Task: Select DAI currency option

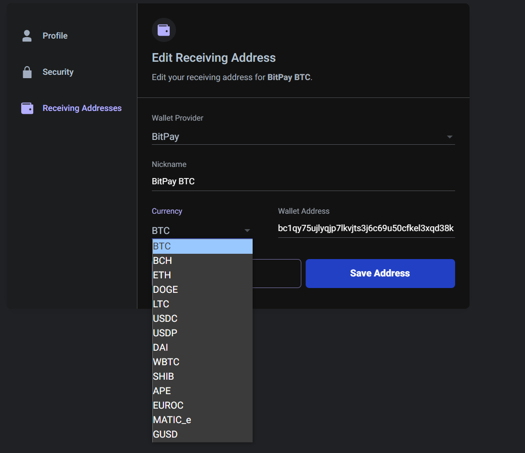Action: tap(202, 347)
